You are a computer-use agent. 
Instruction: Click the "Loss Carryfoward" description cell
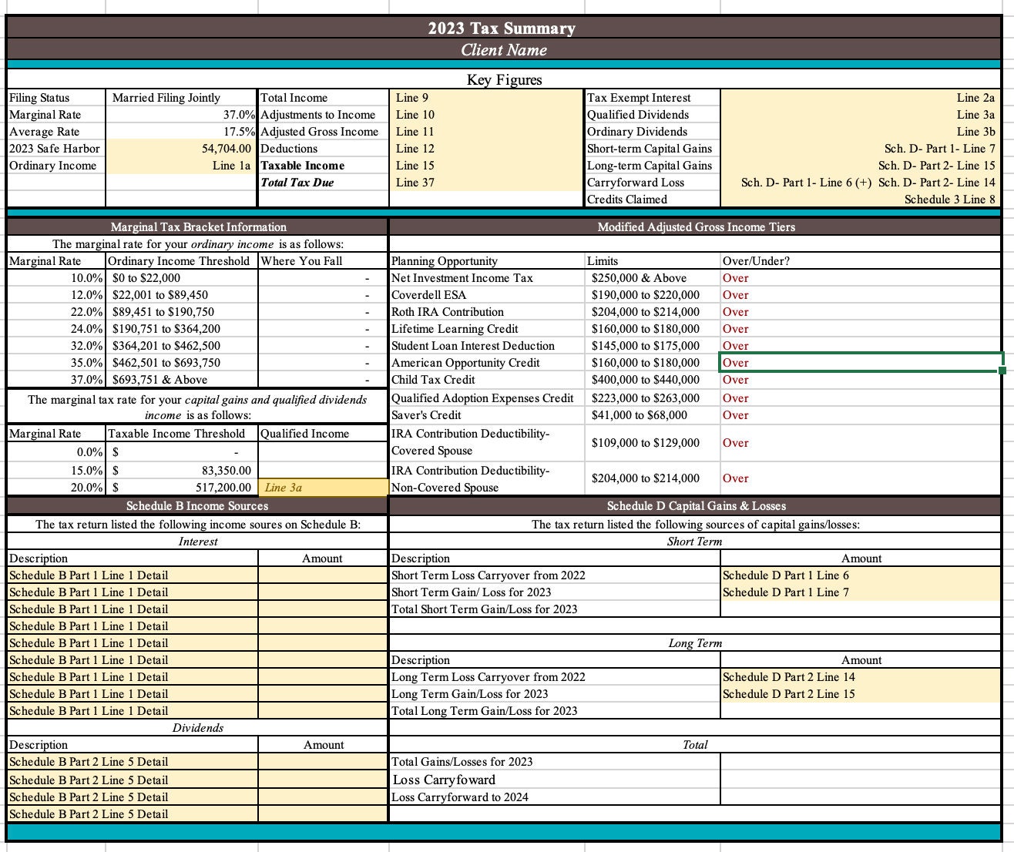point(555,780)
